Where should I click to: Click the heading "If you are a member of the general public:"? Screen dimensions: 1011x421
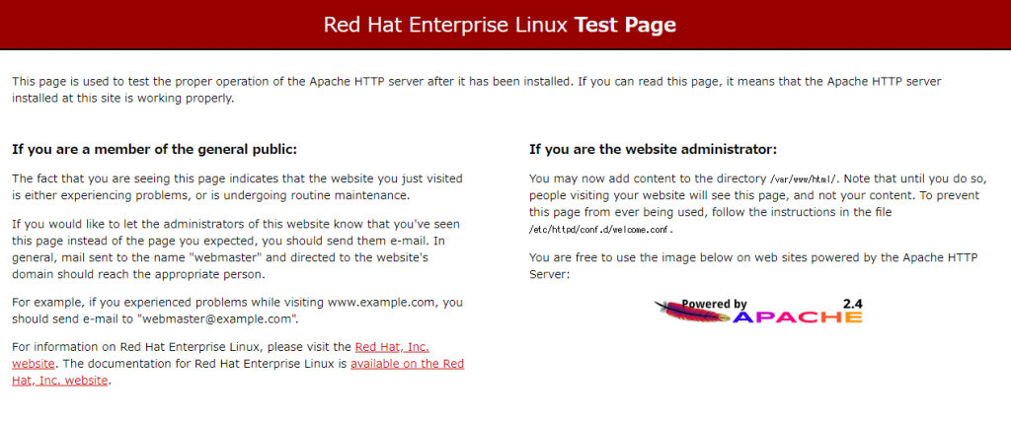tap(155, 150)
